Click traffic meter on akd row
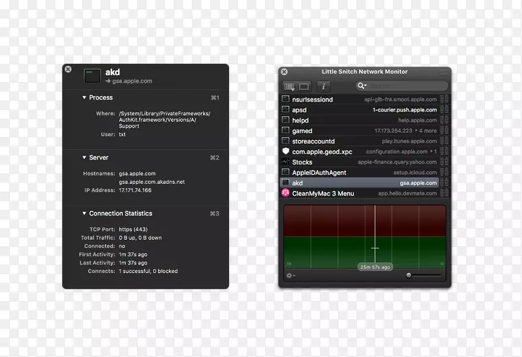 [444, 183]
